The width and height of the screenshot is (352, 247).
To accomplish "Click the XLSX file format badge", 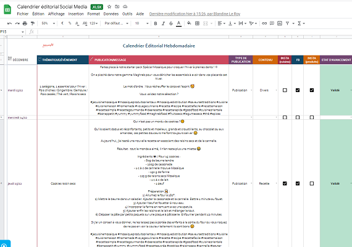I will pos(97,7).
